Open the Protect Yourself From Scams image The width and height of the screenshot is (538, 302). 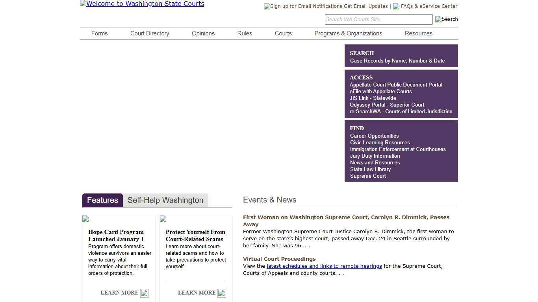click(163, 219)
